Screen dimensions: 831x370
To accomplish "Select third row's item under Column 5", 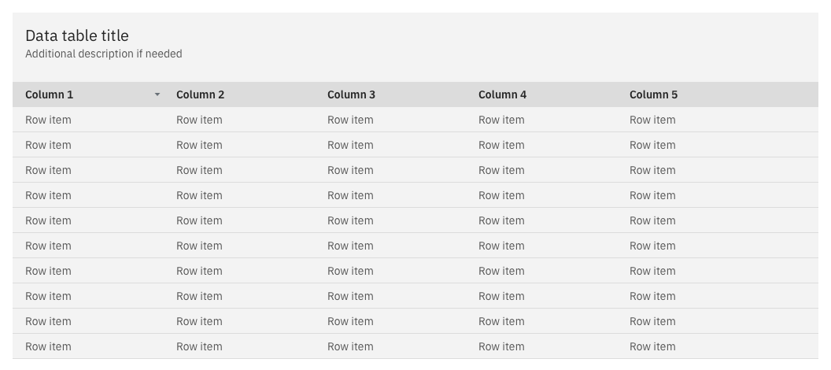I will click(652, 170).
